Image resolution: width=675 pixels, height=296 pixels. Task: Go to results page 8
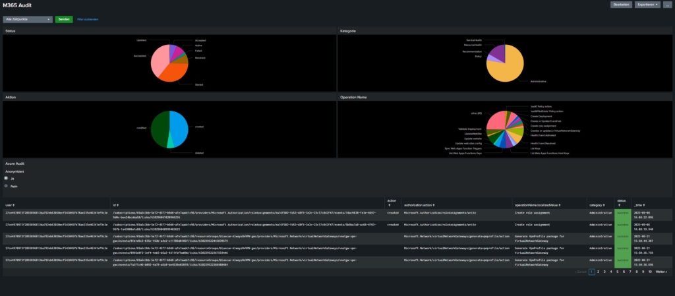click(637, 272)
